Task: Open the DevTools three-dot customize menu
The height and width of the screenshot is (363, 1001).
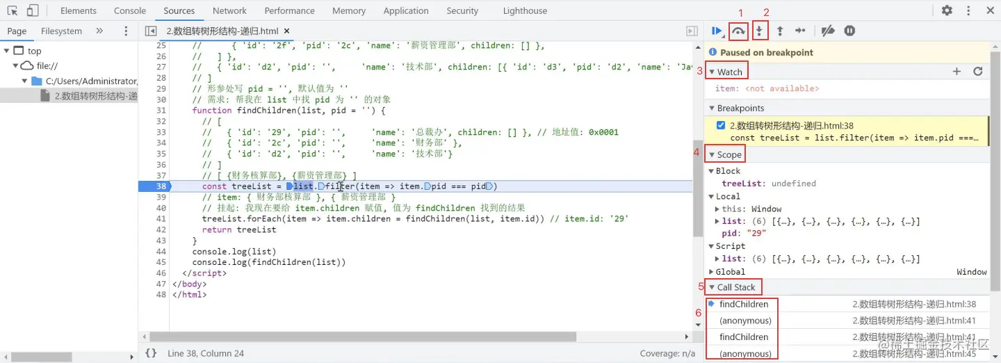Action: click(968, 10)
